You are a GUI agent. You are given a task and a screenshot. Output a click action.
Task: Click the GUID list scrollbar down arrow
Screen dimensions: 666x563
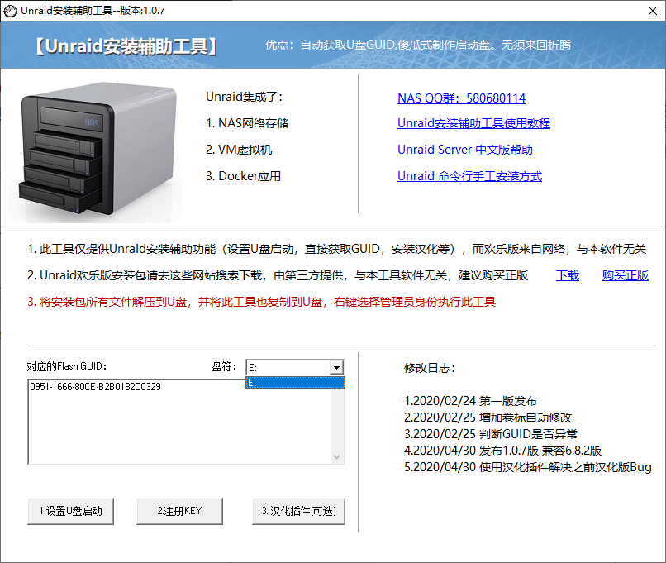click(x=336, y=455)
